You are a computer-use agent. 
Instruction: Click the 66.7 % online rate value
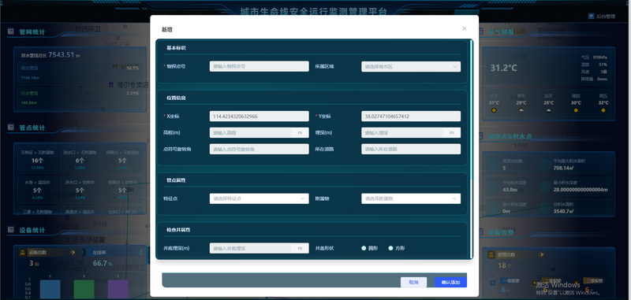(x=103, y=264)
